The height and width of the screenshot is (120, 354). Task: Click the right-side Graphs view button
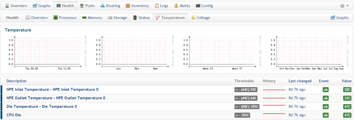pos(339,18)
